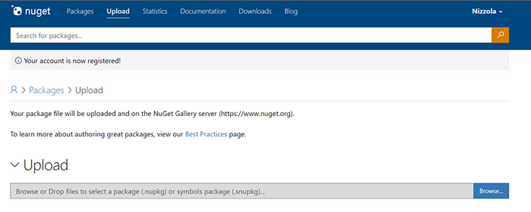Open the Packages menu item
The width and height of the screenshot is (531, 212).
pyautogui.click(x=80, y=11)
